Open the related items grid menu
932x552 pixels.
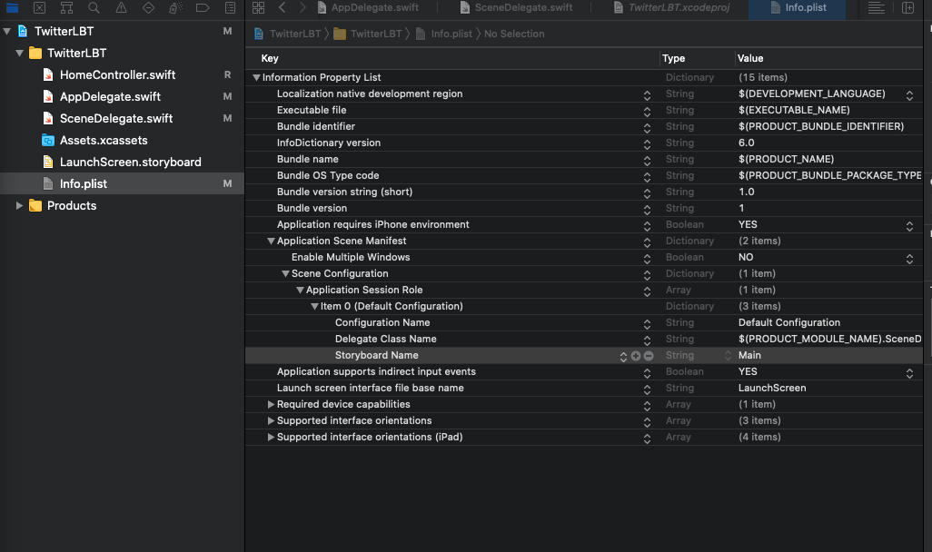[x=259, y=8]
